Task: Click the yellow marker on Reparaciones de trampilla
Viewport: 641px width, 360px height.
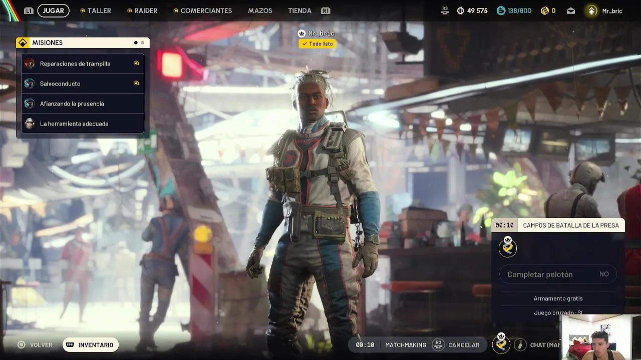Action: [136, 63]
